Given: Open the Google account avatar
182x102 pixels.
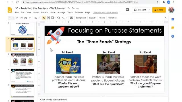Looking at the screenshot, I should click(x=171, y=10).
